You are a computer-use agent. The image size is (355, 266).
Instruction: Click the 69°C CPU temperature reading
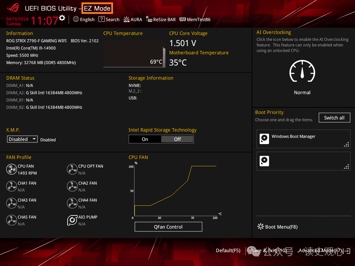[x=156, y=62]
